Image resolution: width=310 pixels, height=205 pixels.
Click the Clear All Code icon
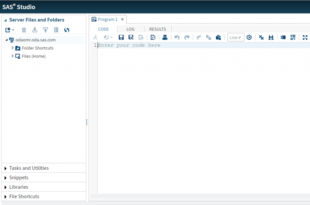click(261, 38)
